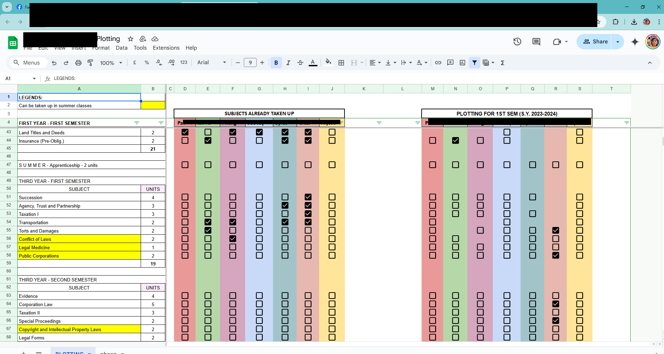Open the Functions sigma menu

[503, 63]
